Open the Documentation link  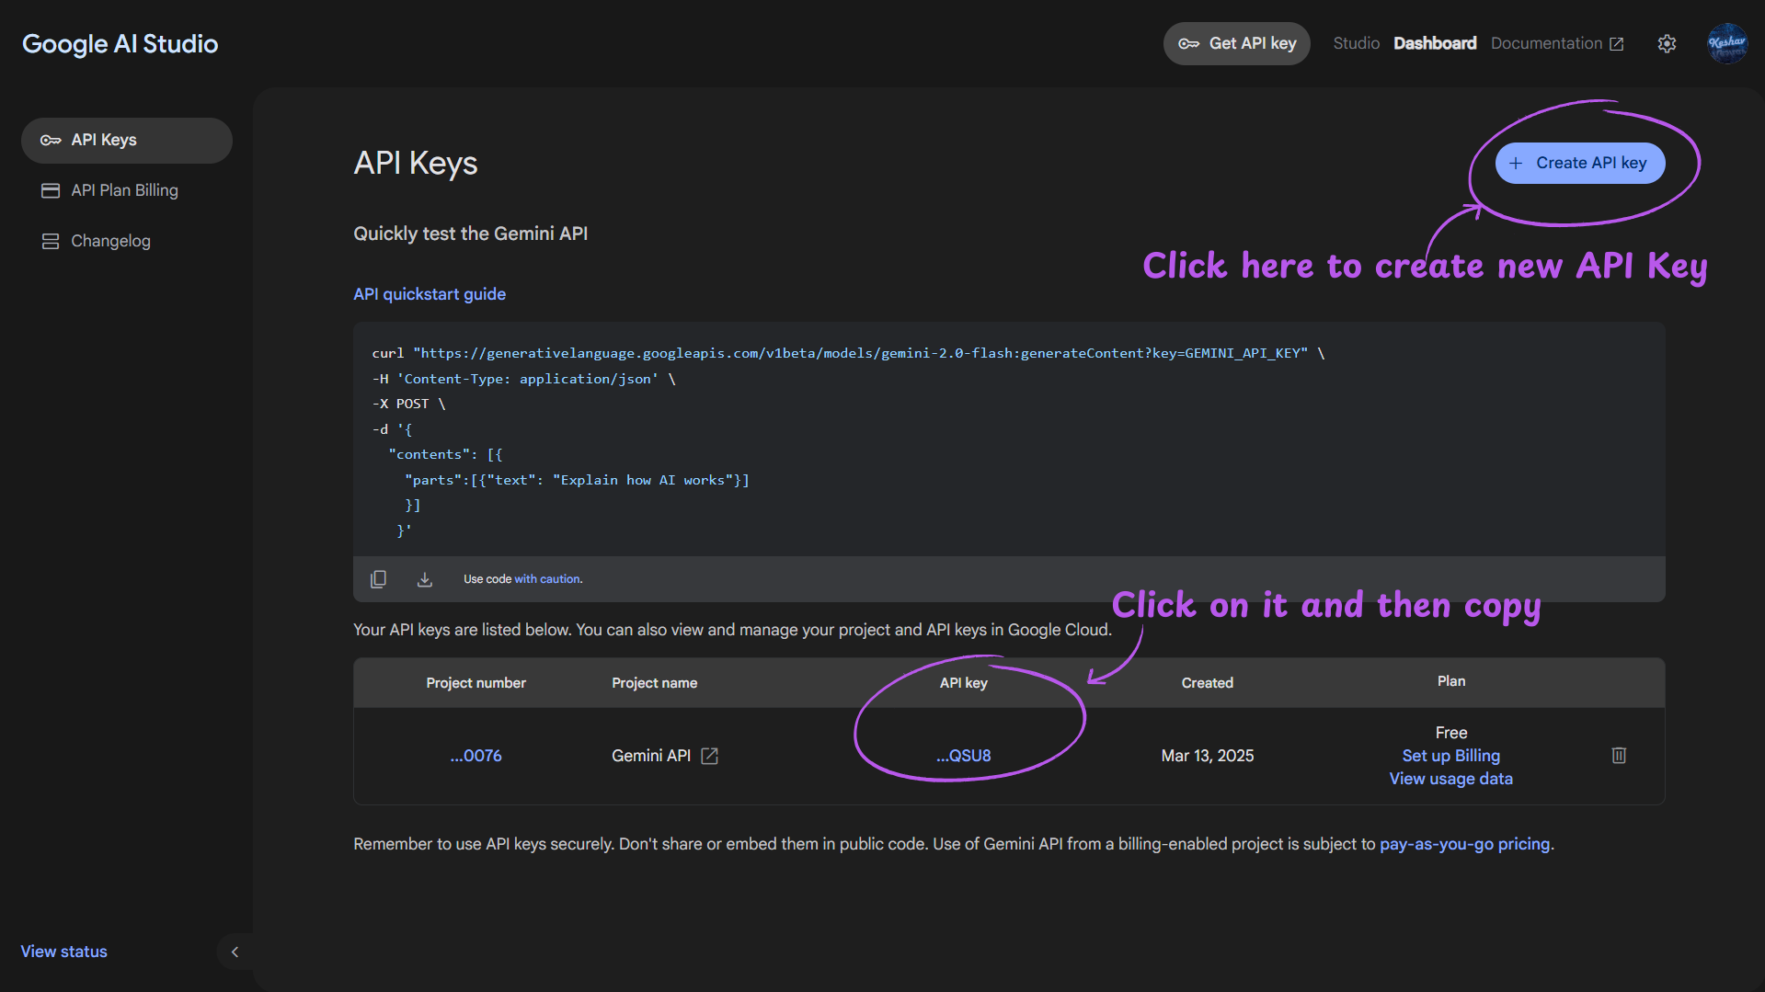pyautogui.click(x=1556, y=43)
